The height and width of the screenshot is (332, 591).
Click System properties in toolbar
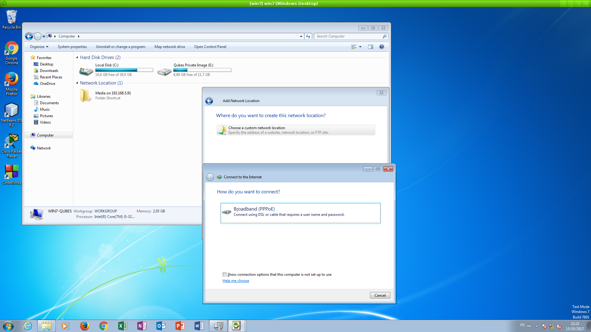coord(72,47)
